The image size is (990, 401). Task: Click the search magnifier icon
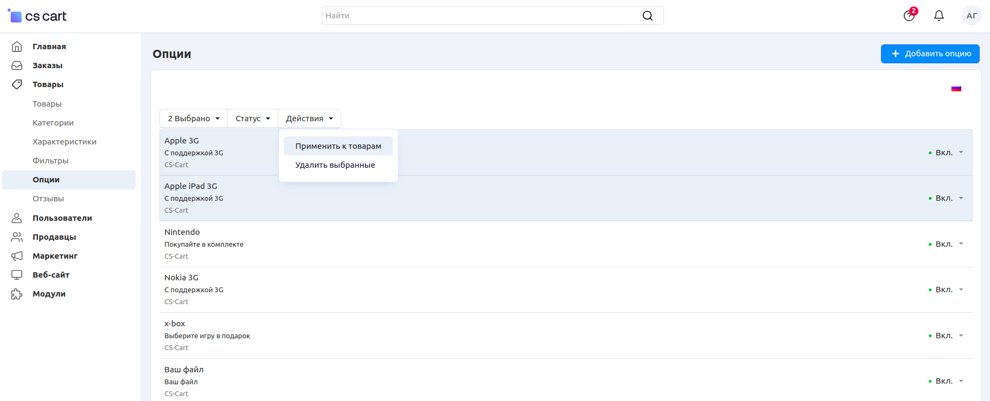647,16
